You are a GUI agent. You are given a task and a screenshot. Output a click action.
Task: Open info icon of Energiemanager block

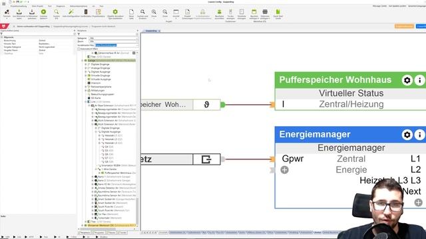click(420, 135)
